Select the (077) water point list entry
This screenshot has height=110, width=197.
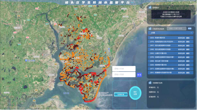tap(171, 69)
